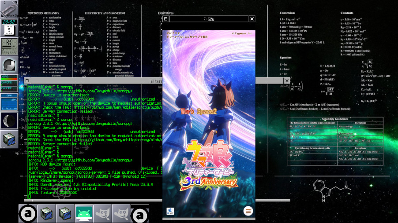Tap the trainer ID text to display it
The width and height of the screenshot is (398, 223).
point(187,37)
